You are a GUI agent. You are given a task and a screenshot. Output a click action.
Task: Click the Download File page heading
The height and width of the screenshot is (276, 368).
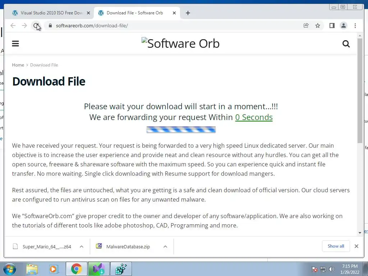tap(49, 82)
